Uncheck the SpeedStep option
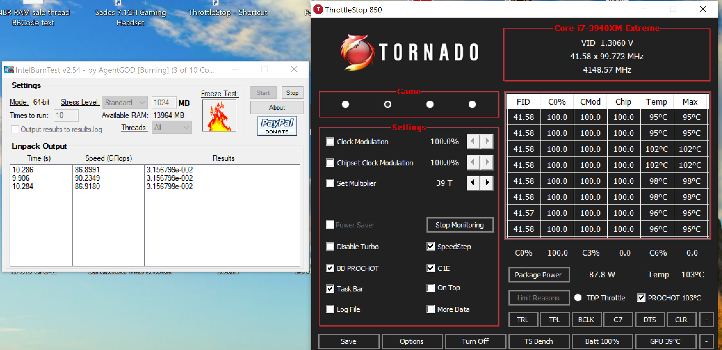Viewport: 722px width, 350px height. point(431,246)
